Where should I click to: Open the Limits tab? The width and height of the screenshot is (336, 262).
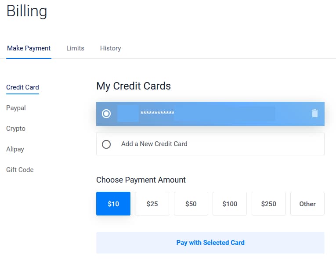click(x=75, y=48)
